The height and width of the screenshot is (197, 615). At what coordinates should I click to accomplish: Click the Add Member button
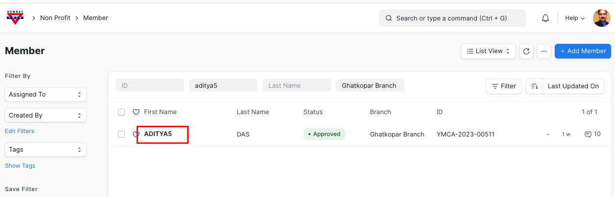pyautogui.click(x=583, y=51)
